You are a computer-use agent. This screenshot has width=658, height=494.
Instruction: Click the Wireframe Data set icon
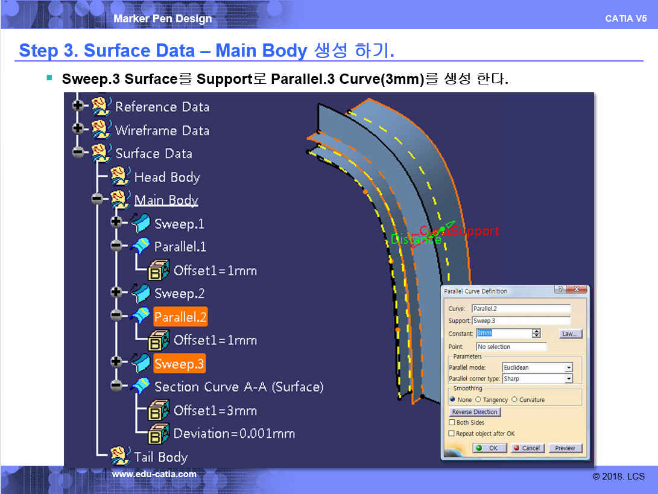pyautogui.click(x=101, y=130)
